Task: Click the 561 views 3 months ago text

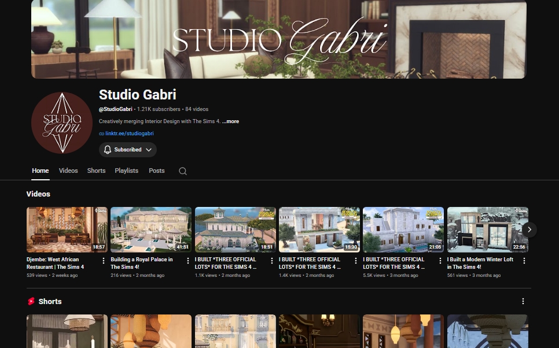Action: coord(474,275)
